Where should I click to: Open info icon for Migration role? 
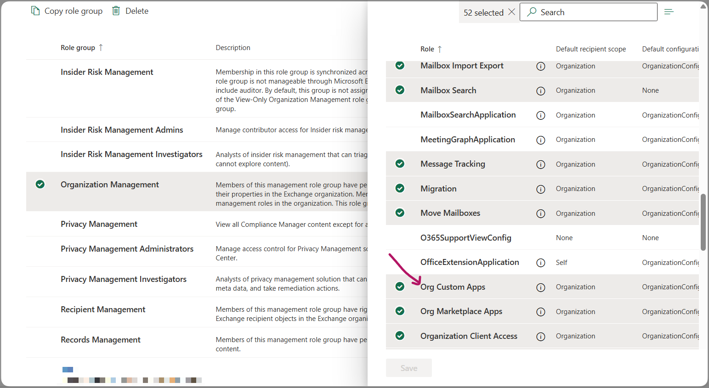tap(541, 189)
